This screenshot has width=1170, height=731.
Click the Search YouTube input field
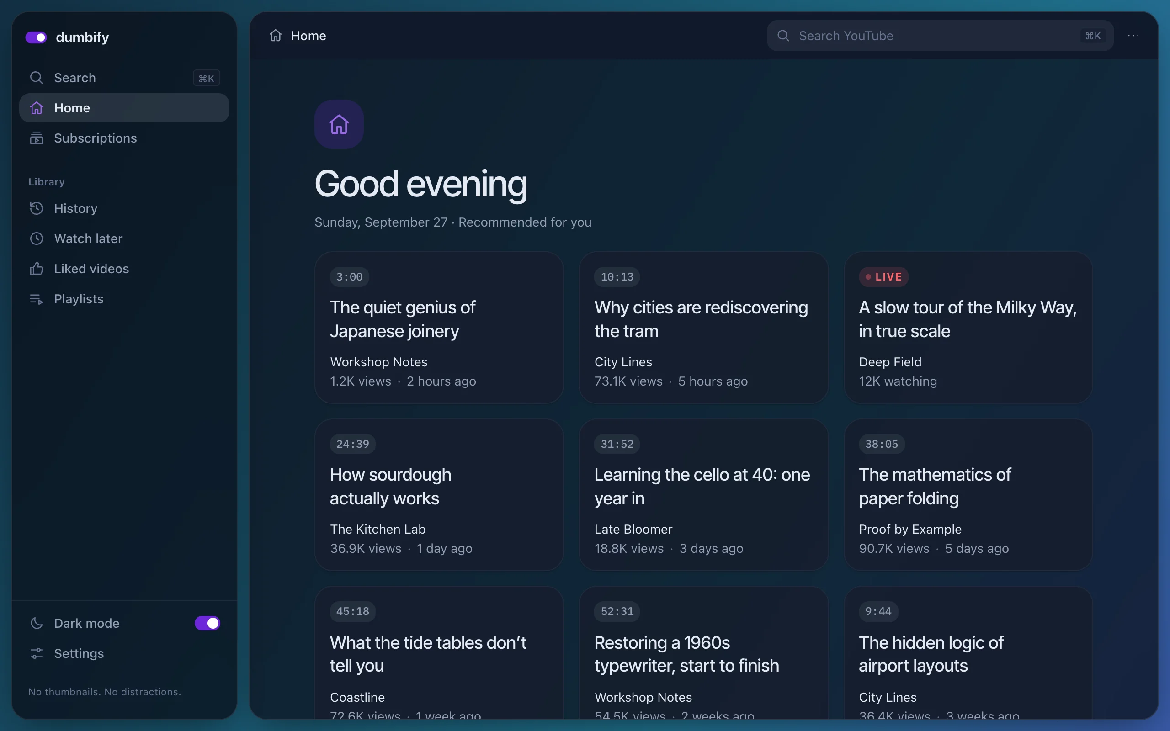coord(940,36)
